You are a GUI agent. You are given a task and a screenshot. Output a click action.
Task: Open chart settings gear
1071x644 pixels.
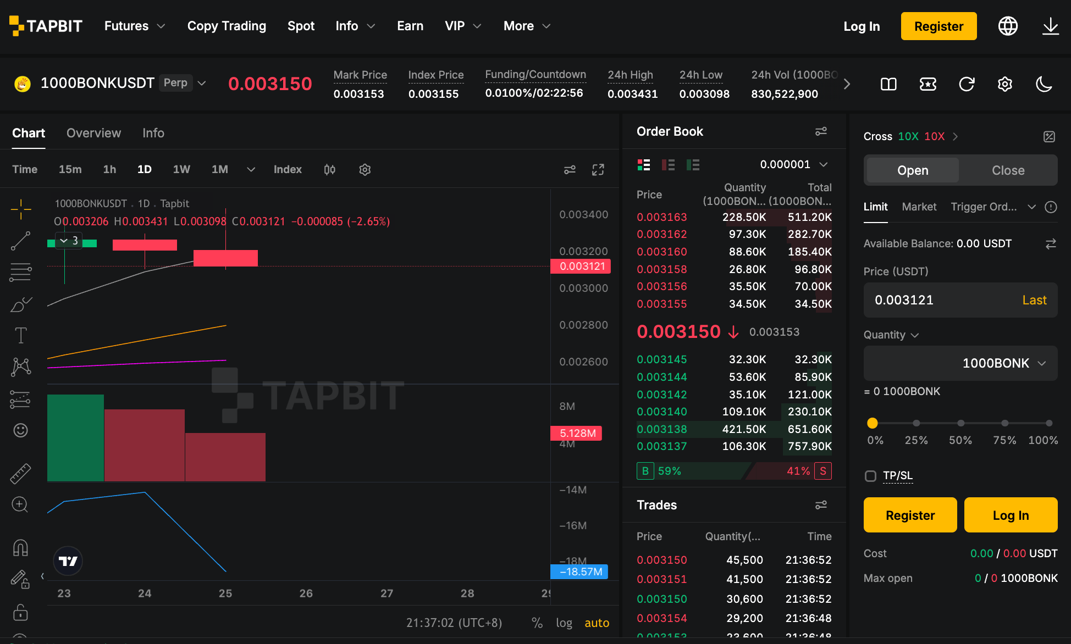pos(365,170)
